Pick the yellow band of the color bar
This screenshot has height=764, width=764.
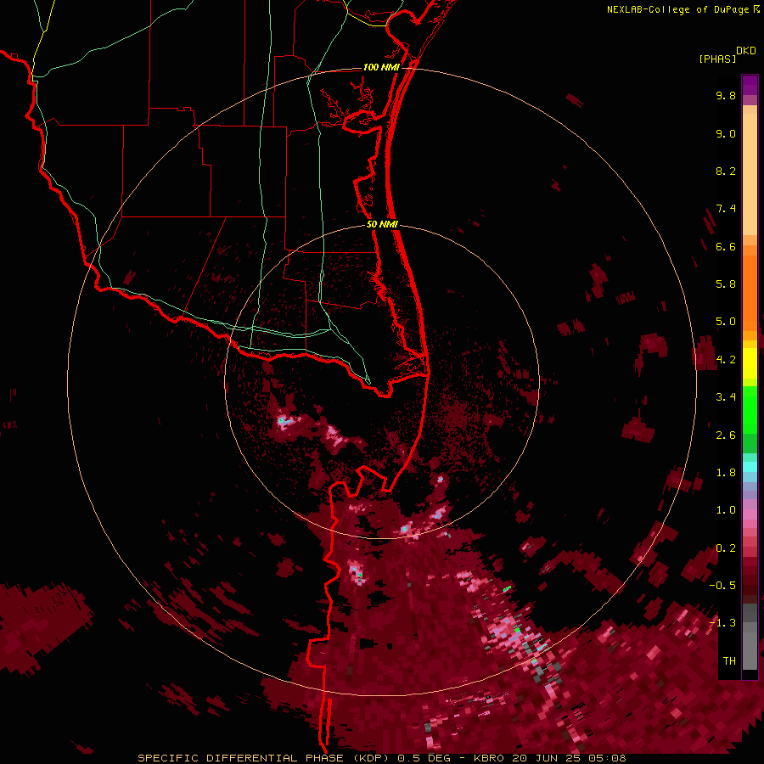tap(750, 363)
